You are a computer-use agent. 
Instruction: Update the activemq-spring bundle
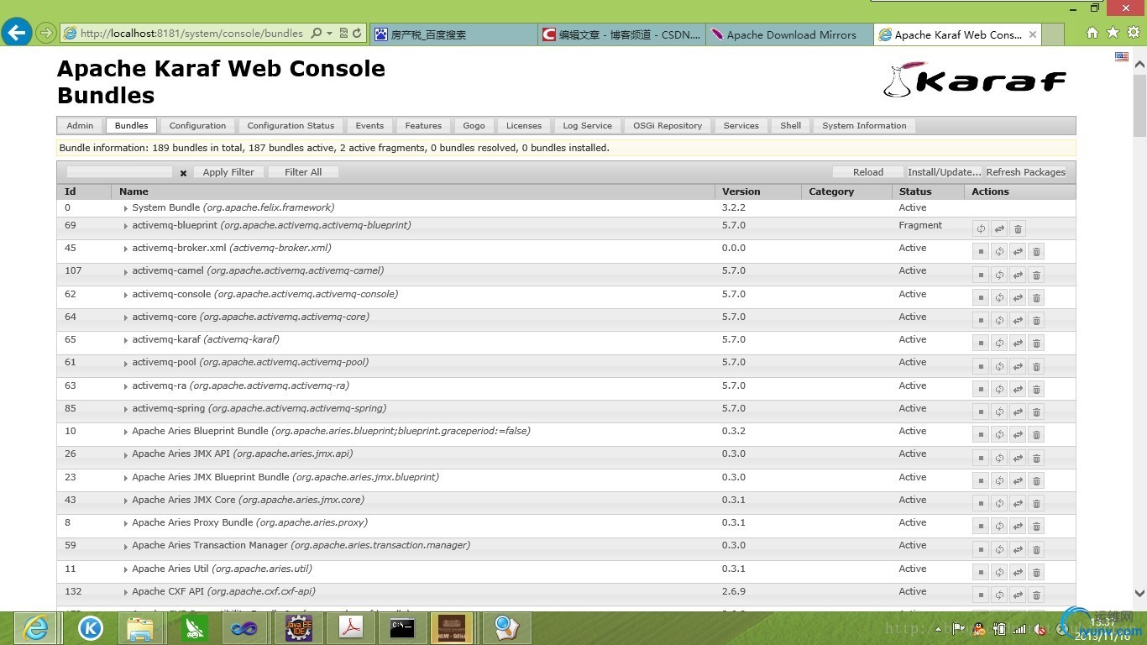(x=1018, y=412)
